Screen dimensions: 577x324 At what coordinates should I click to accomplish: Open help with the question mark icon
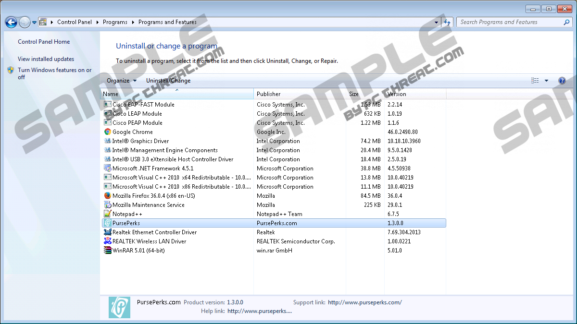point(562,81)
